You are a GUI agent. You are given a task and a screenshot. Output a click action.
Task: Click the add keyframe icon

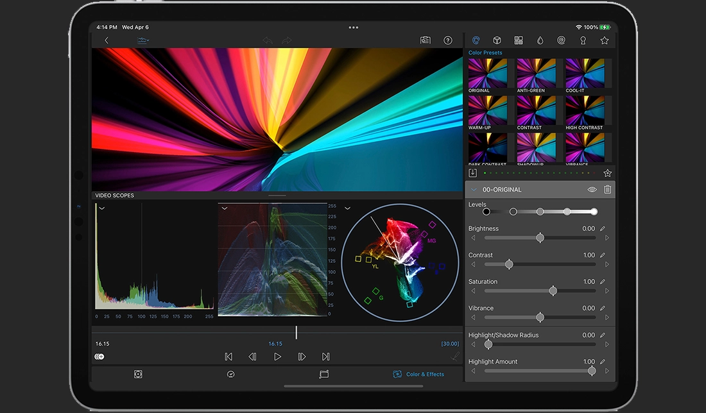coord(99,357)
